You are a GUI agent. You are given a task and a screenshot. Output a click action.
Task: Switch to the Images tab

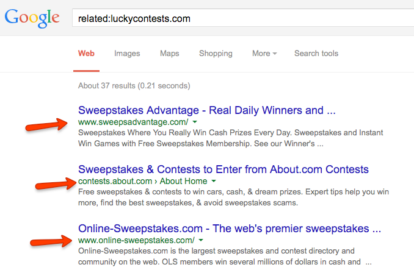(127, 53)
